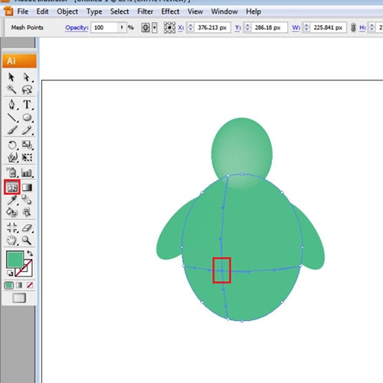Click the Illustrator app icon beside File

click(8, 11)
